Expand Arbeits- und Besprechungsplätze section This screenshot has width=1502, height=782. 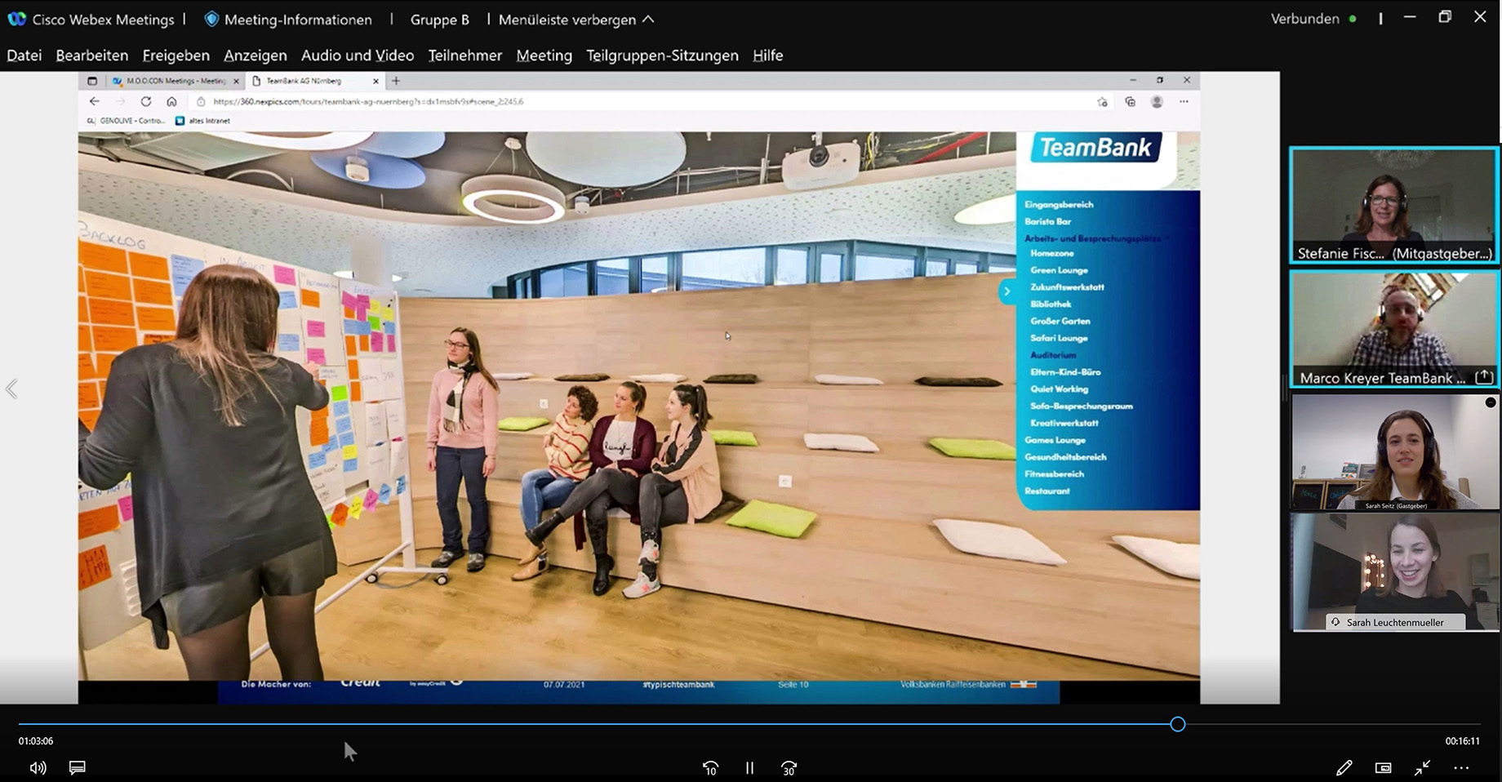coord(1095,238)
